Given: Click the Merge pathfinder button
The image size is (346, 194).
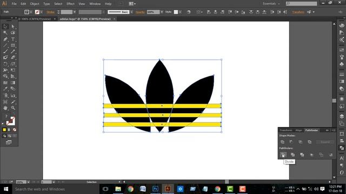Looking at the screenshot, I should [x=302, y=155].
